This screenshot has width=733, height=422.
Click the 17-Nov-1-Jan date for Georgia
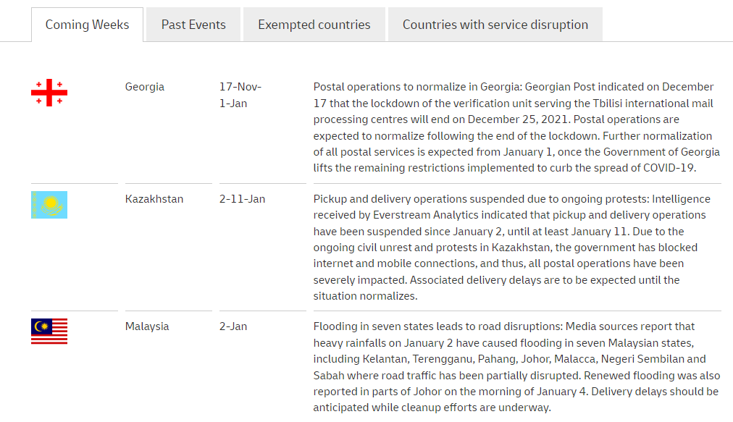(240, 95)
